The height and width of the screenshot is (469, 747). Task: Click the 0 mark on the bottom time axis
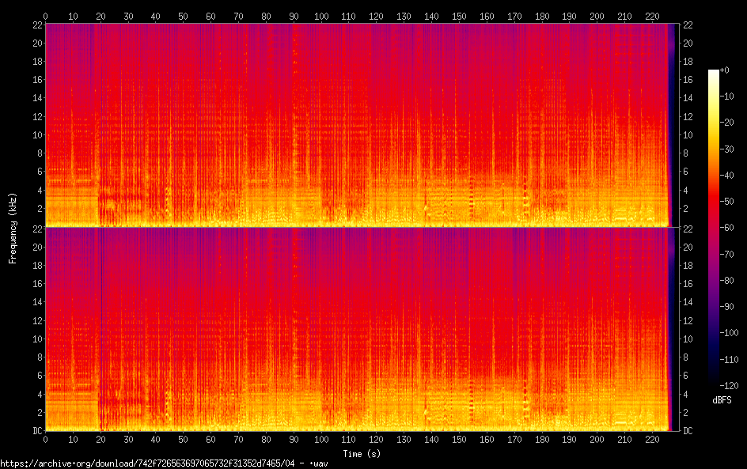pos(45,439)
